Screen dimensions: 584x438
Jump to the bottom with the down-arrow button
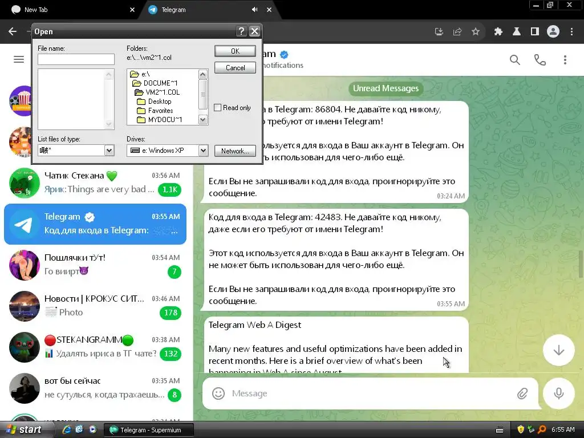[x=559, y=350]
